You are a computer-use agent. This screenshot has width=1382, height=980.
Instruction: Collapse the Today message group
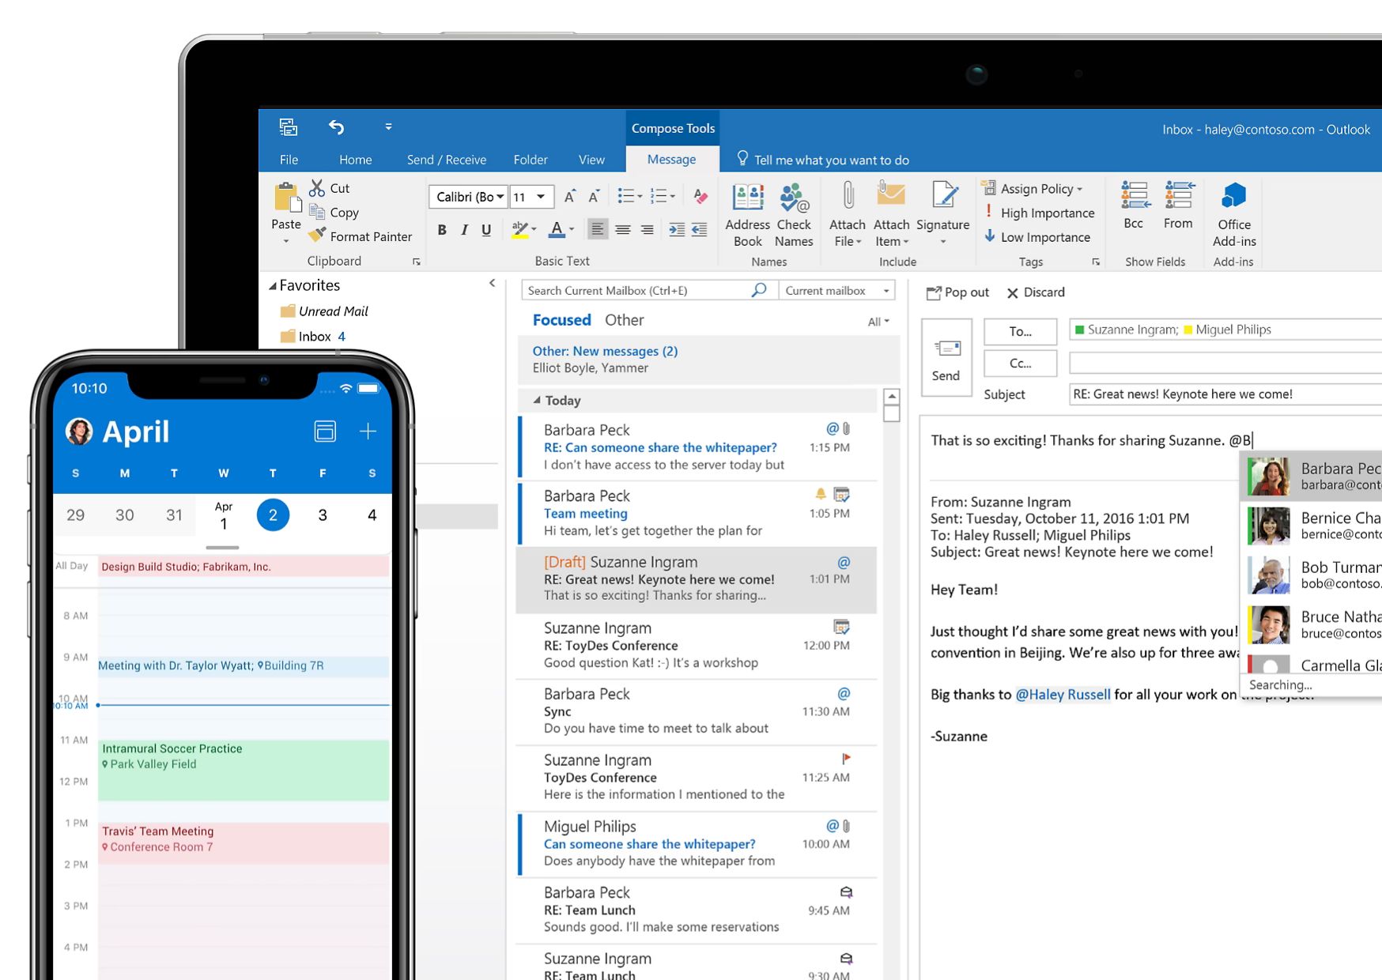pos(537,400)
